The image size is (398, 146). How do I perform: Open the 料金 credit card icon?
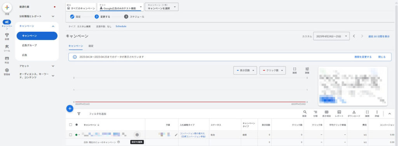[7, 58]
